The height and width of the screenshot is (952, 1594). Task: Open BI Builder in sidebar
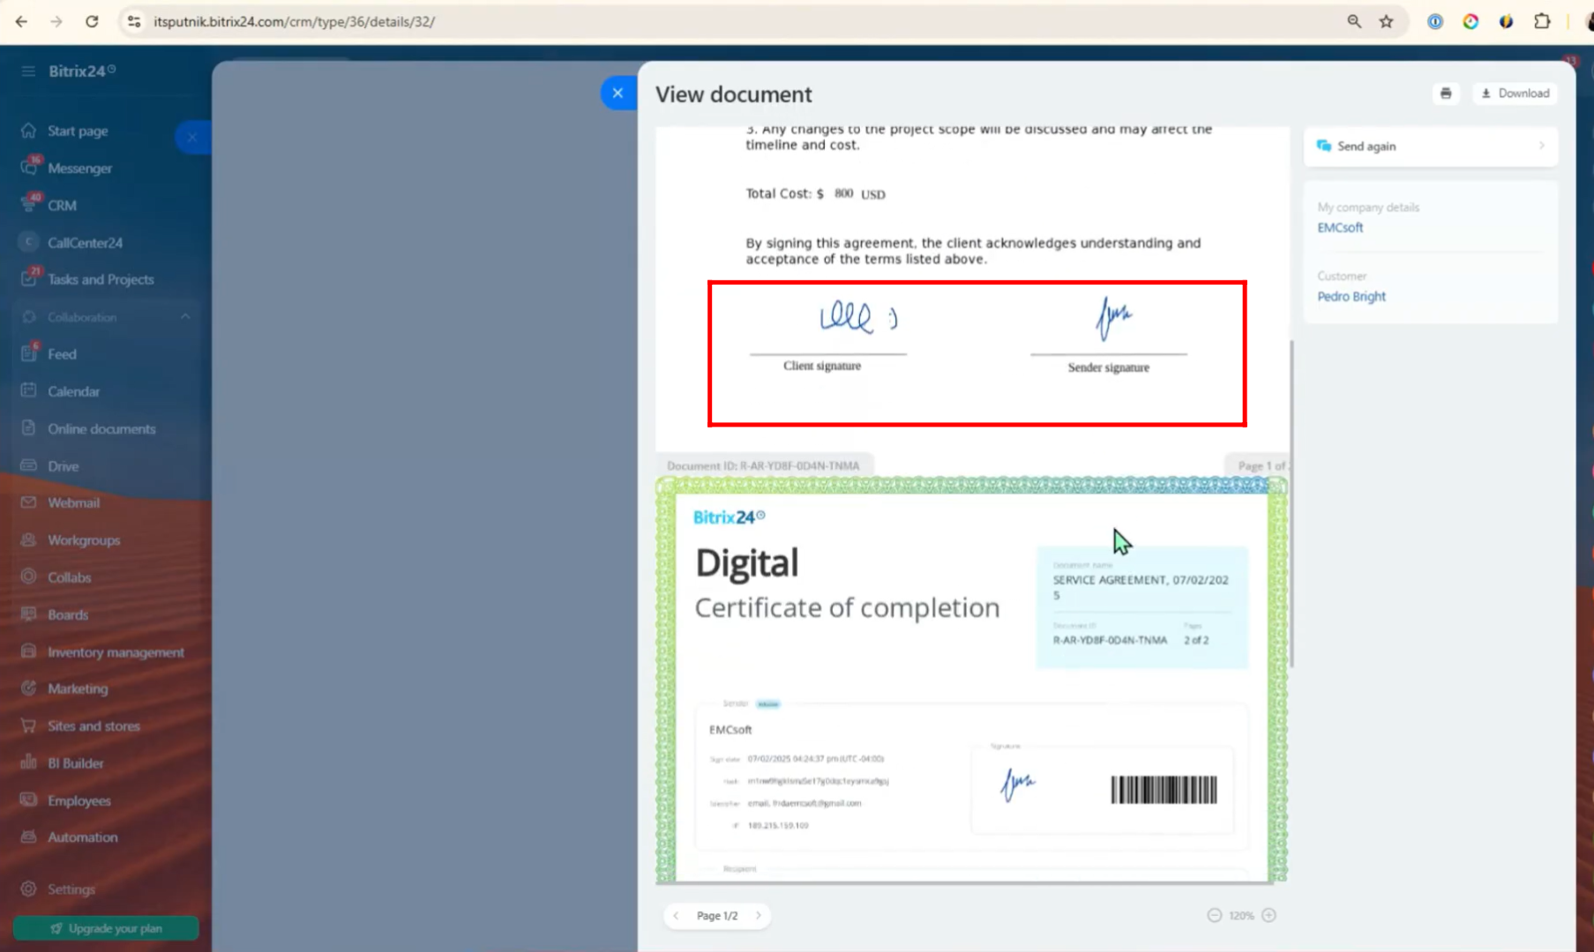(x=75, y=763)
